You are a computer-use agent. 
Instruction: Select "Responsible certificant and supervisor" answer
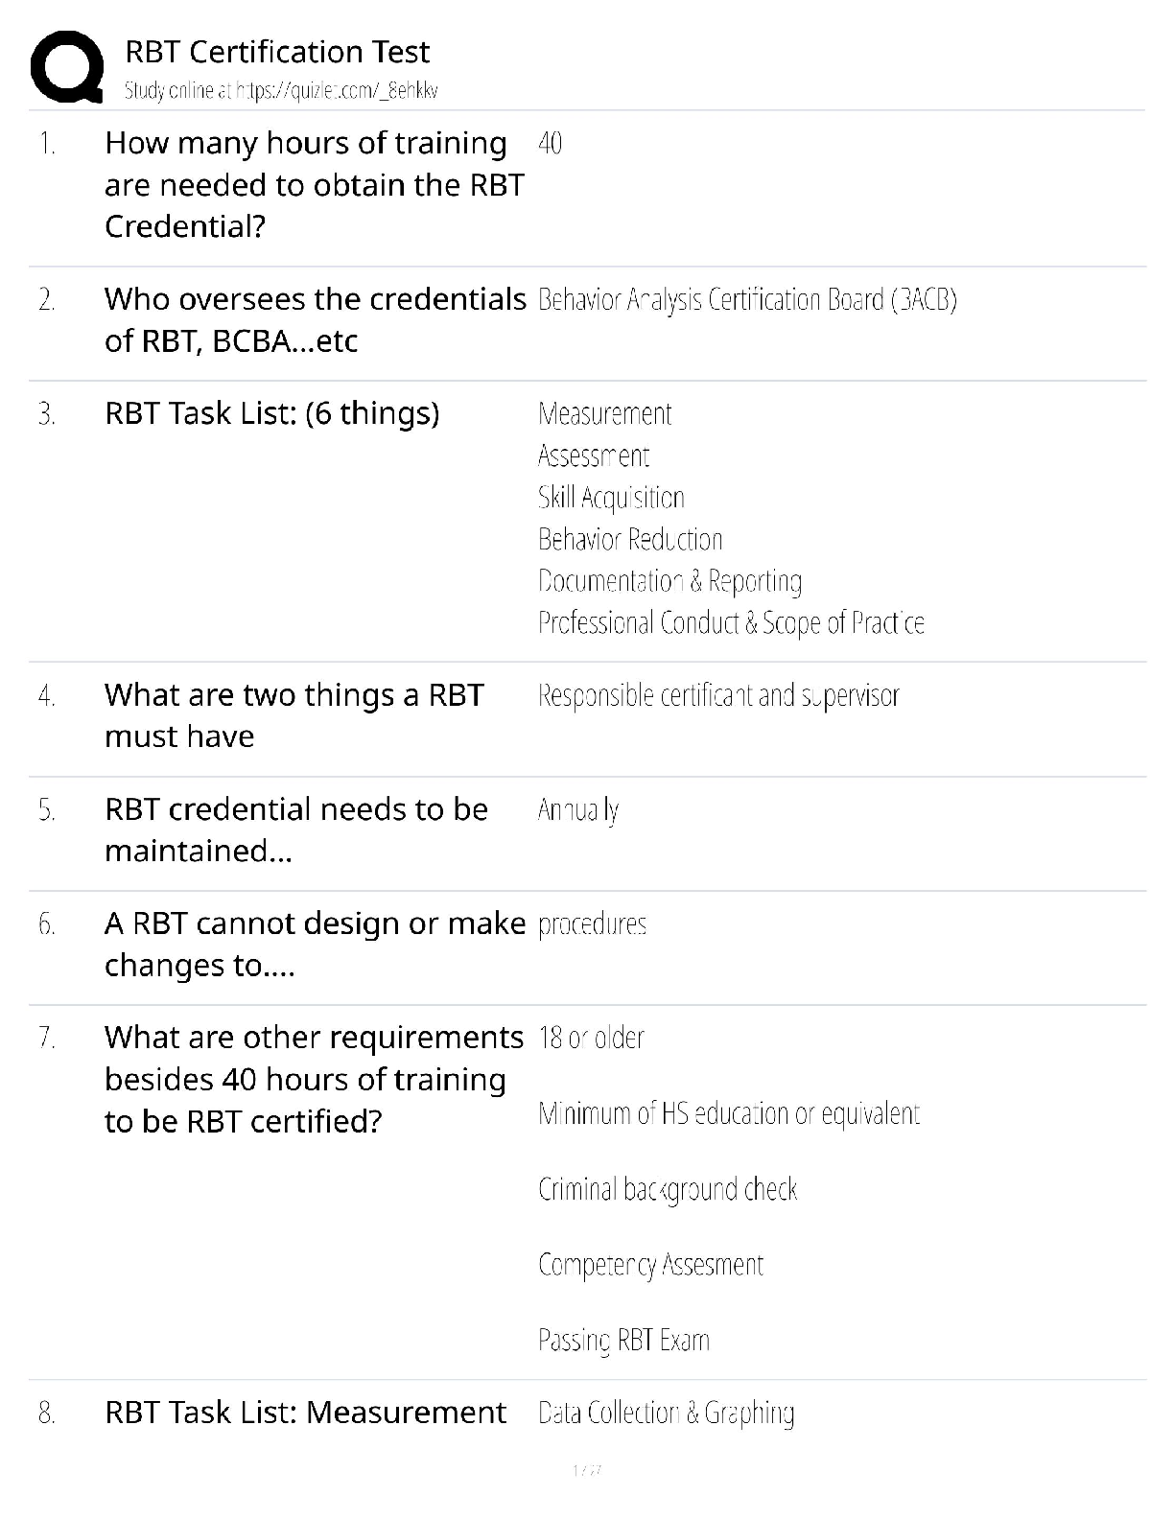[717, 695]
